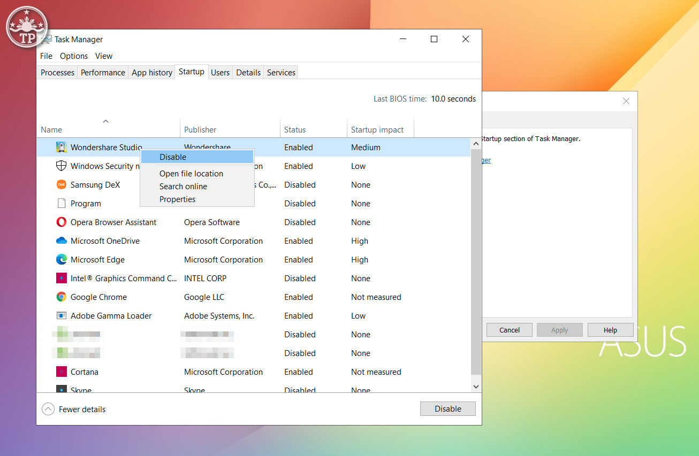The image size is (699, 456).
Task: Click the Medium startup impact value
Action: click(x=366, y=148)
